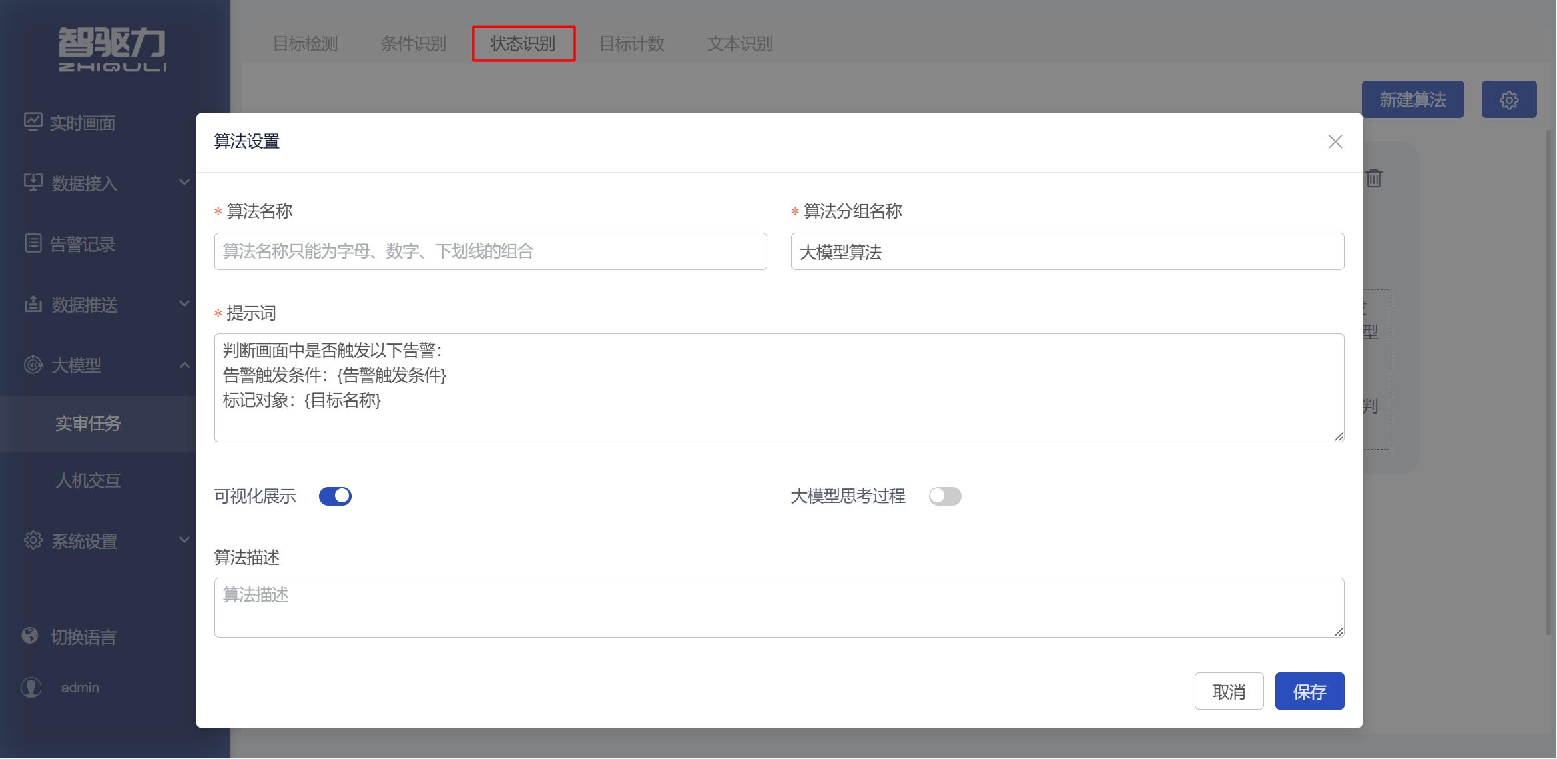1557x759 pixels.
Task: Click inside the 算法描述 text area
Action: 779,608
